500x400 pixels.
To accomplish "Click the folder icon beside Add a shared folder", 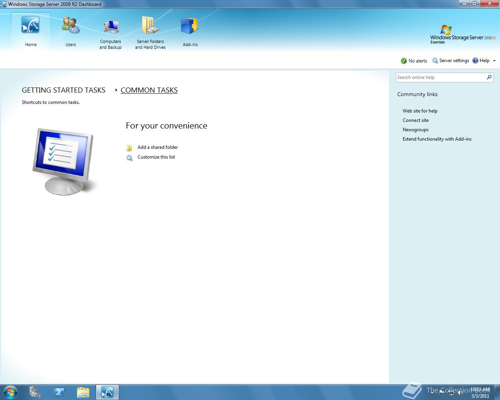I will (x=129, y=148).
